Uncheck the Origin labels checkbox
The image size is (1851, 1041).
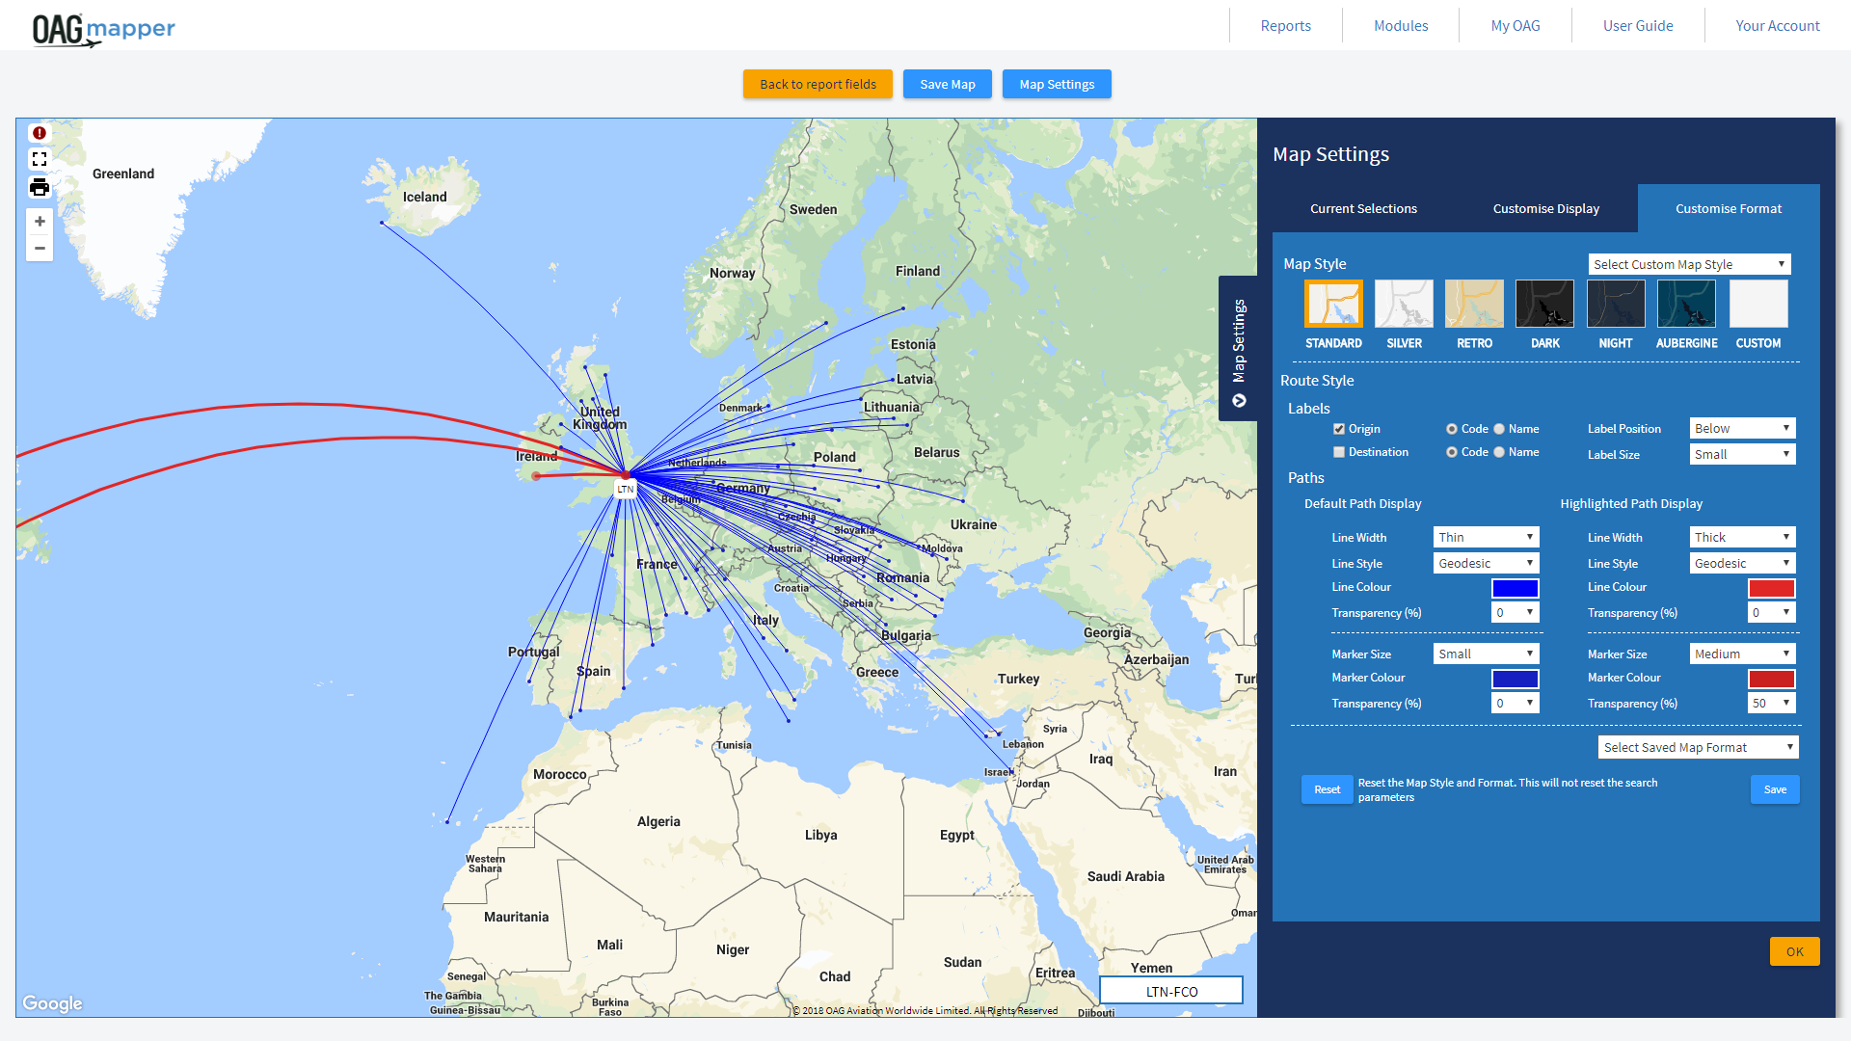point(1339,429)
